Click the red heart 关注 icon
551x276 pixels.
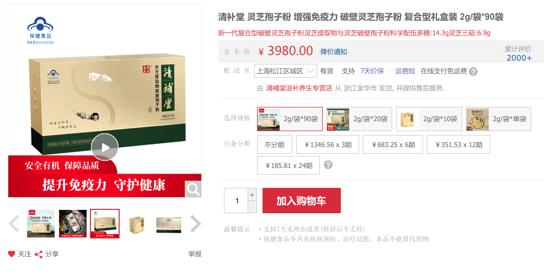[x=12, y=254]
